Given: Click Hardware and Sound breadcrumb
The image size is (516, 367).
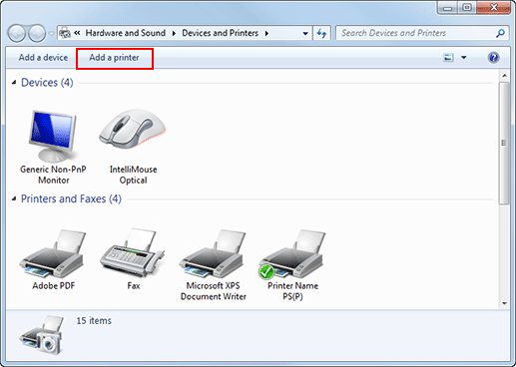Looking at the screenshot, I should [x=126, y=33].
